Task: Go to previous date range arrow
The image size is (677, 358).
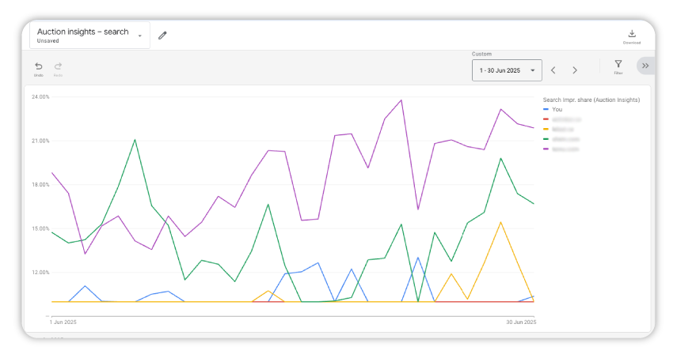Action: pos(553,70)
